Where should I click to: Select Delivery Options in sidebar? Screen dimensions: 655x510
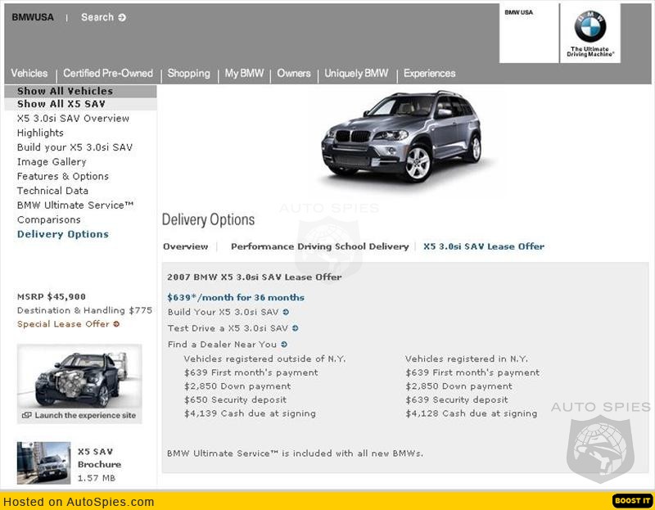(63, 234)
